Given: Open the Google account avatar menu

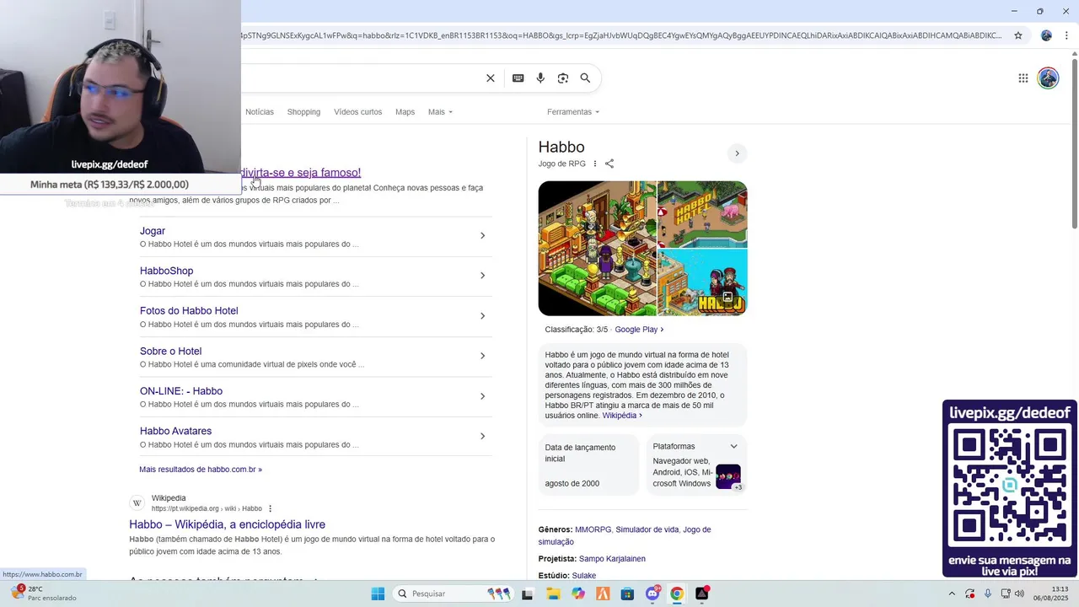Looking at the screenshot, I should tap(1048, 78).
